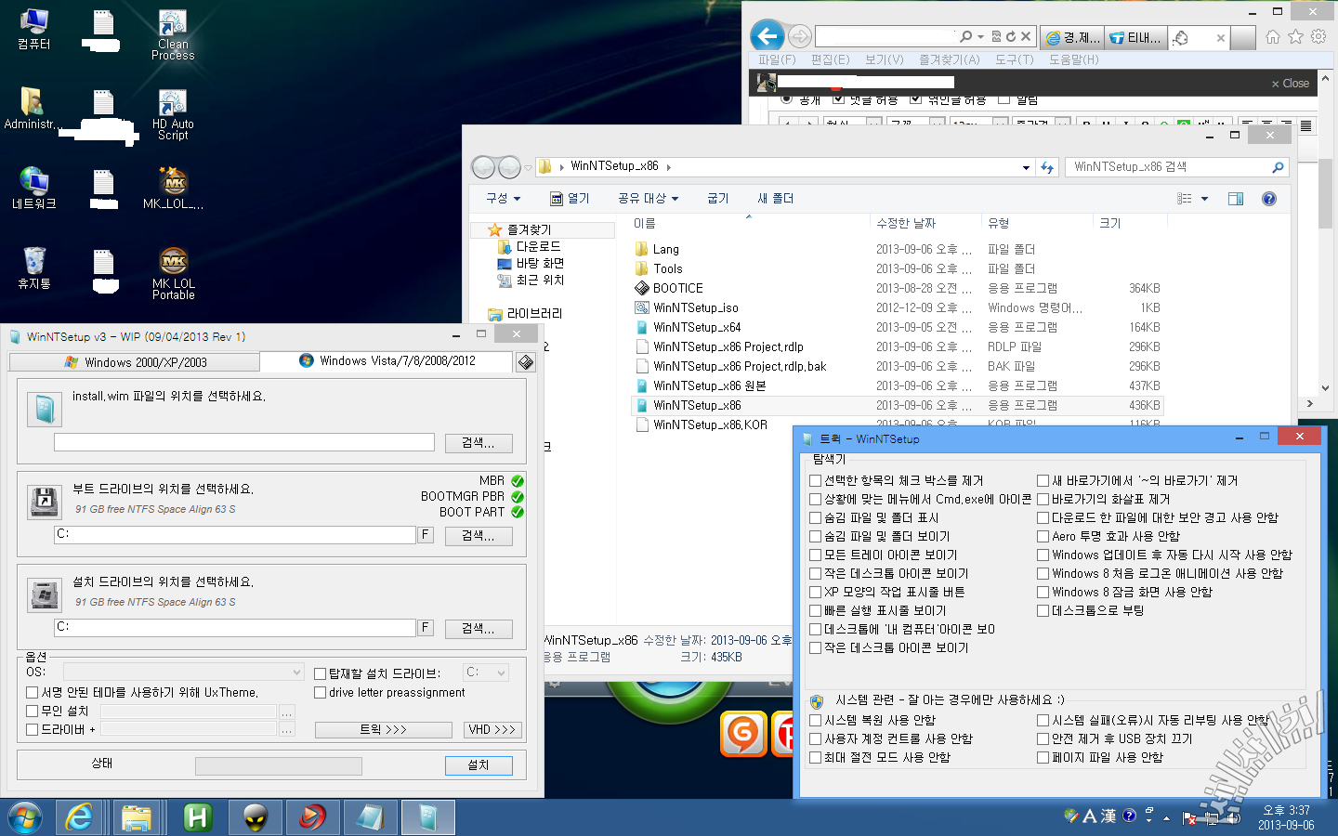Open the 컴퓨터 desktop icon
Screen dimensions: 1338x836
33,29
